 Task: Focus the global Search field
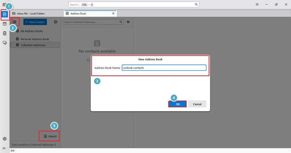(x=134, y=5)
